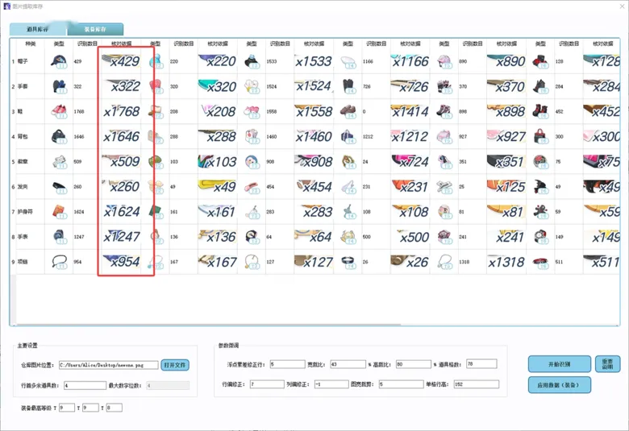
Task: Open the small help button beside 开始识别
Action: pos(607,364)
